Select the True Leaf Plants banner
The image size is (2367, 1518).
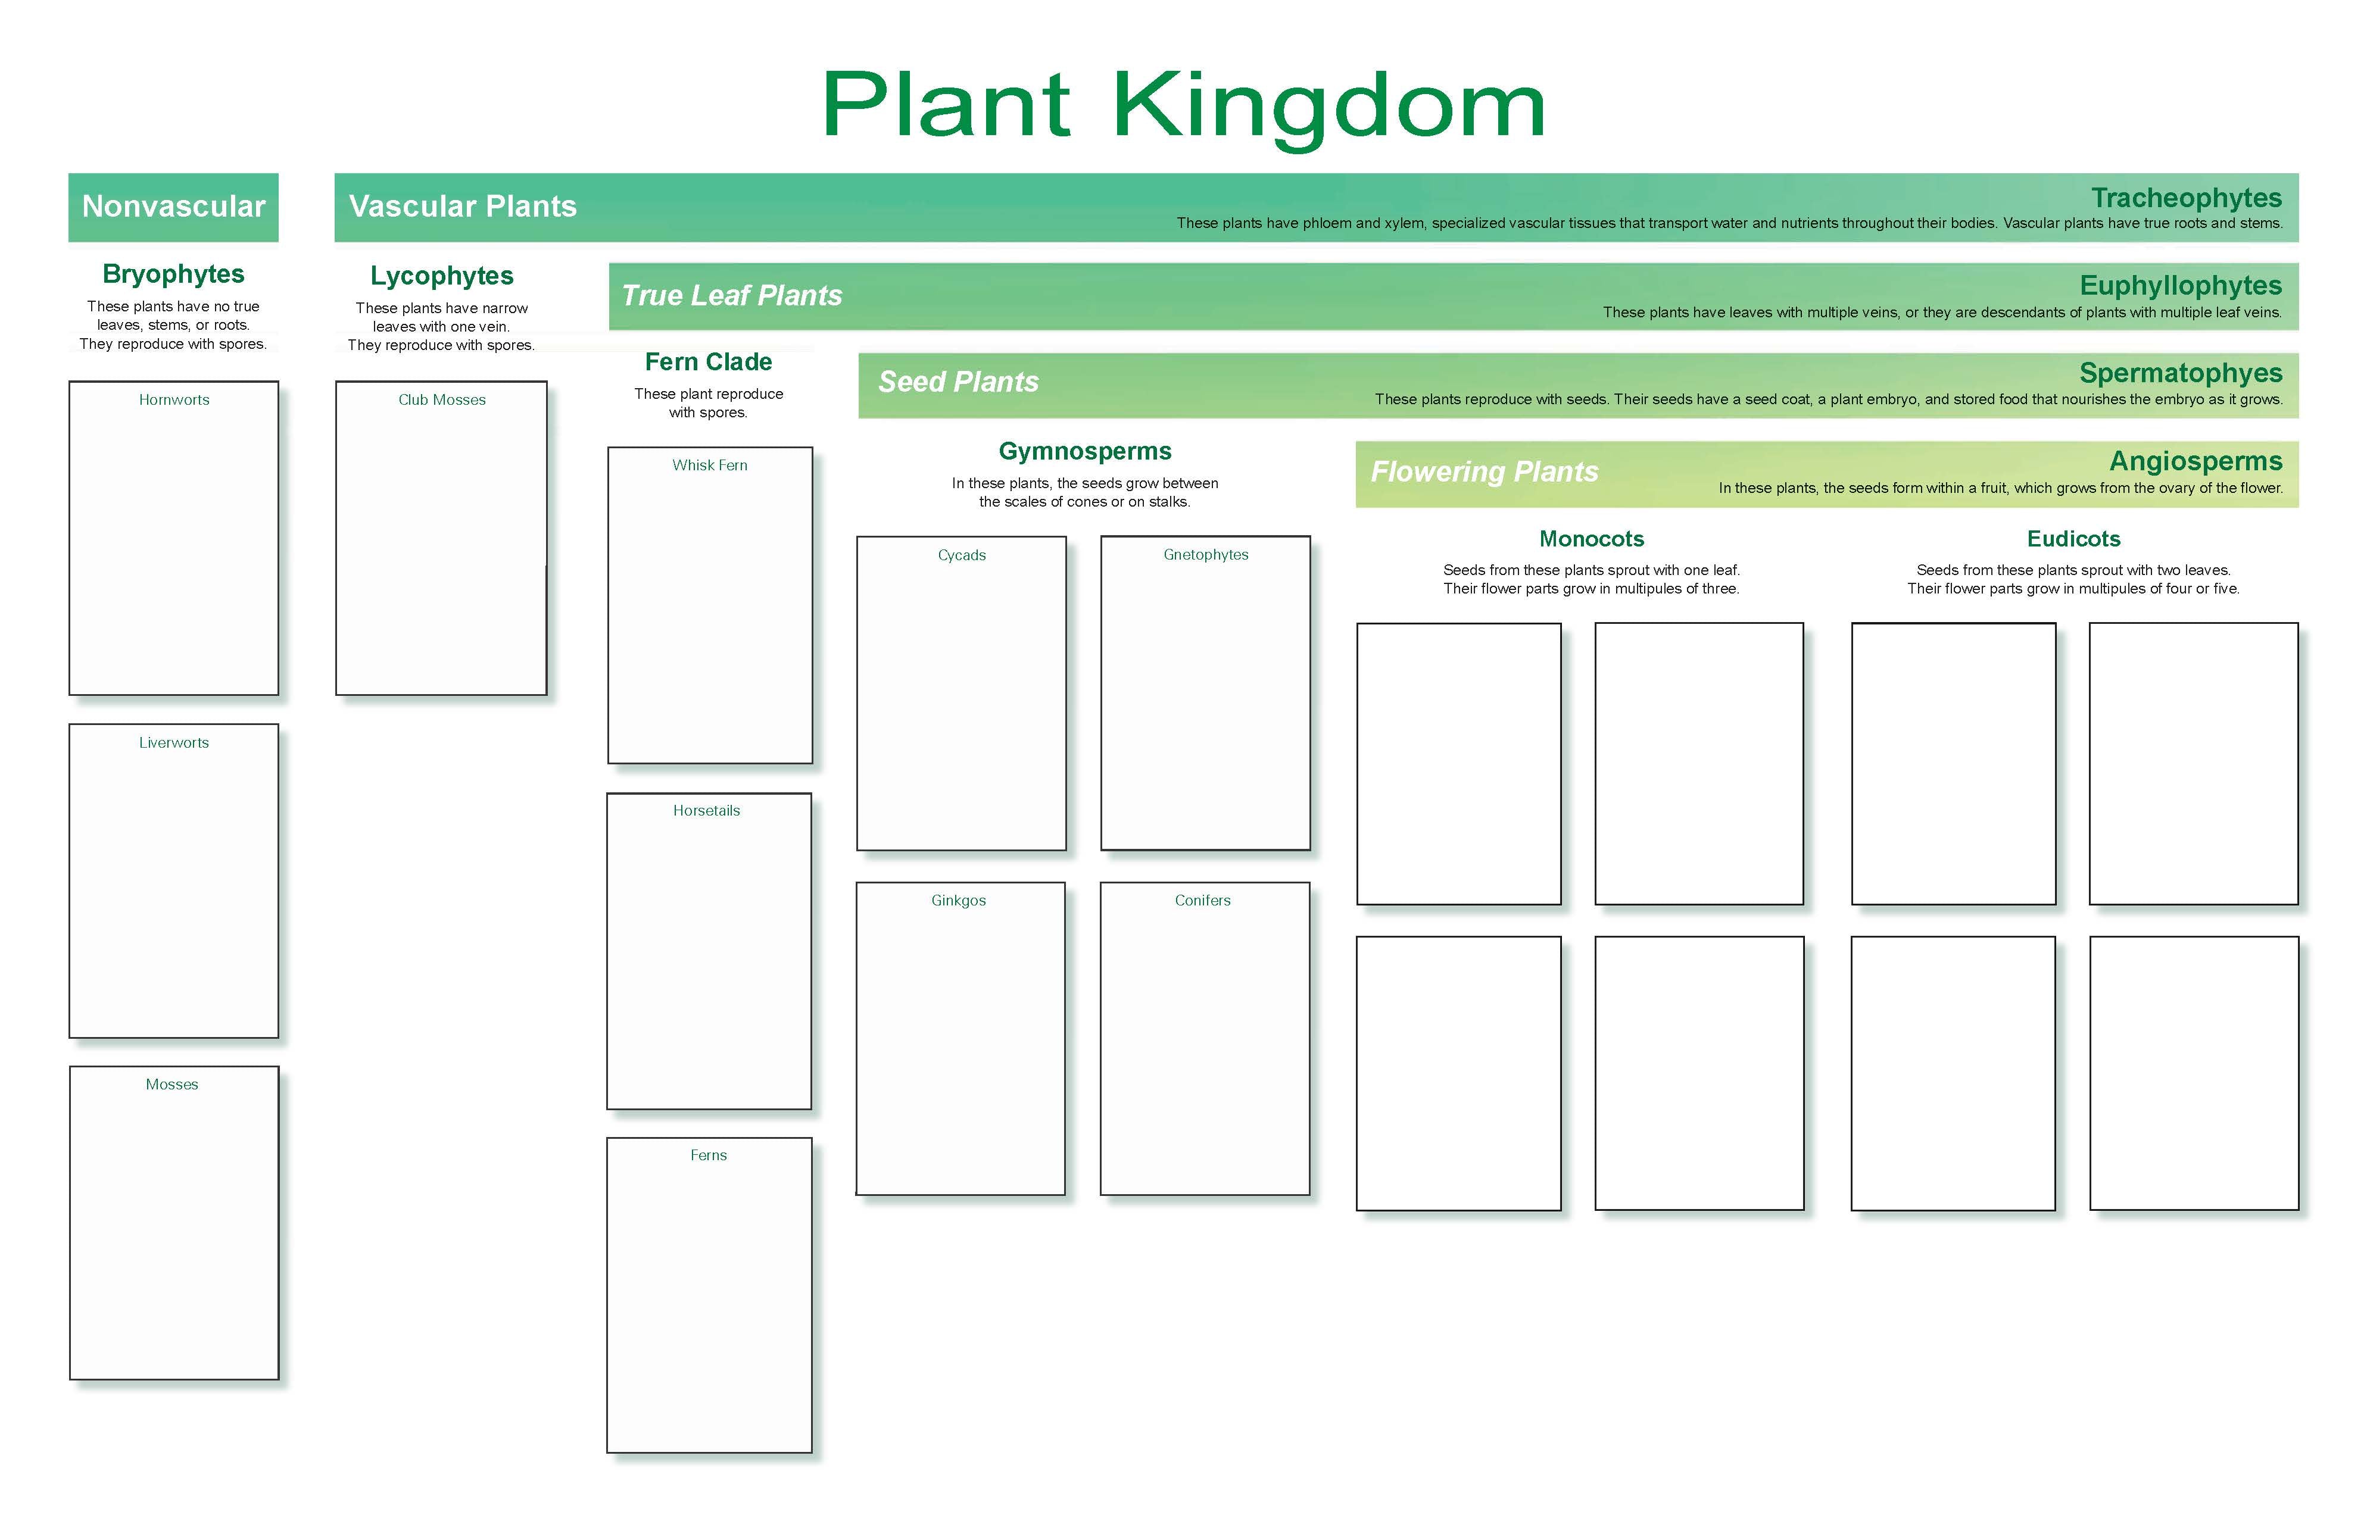[x=731, y=296]
